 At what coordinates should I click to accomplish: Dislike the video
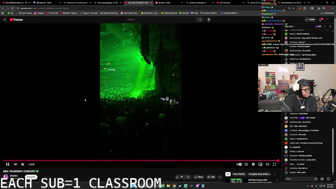point(188,177)
